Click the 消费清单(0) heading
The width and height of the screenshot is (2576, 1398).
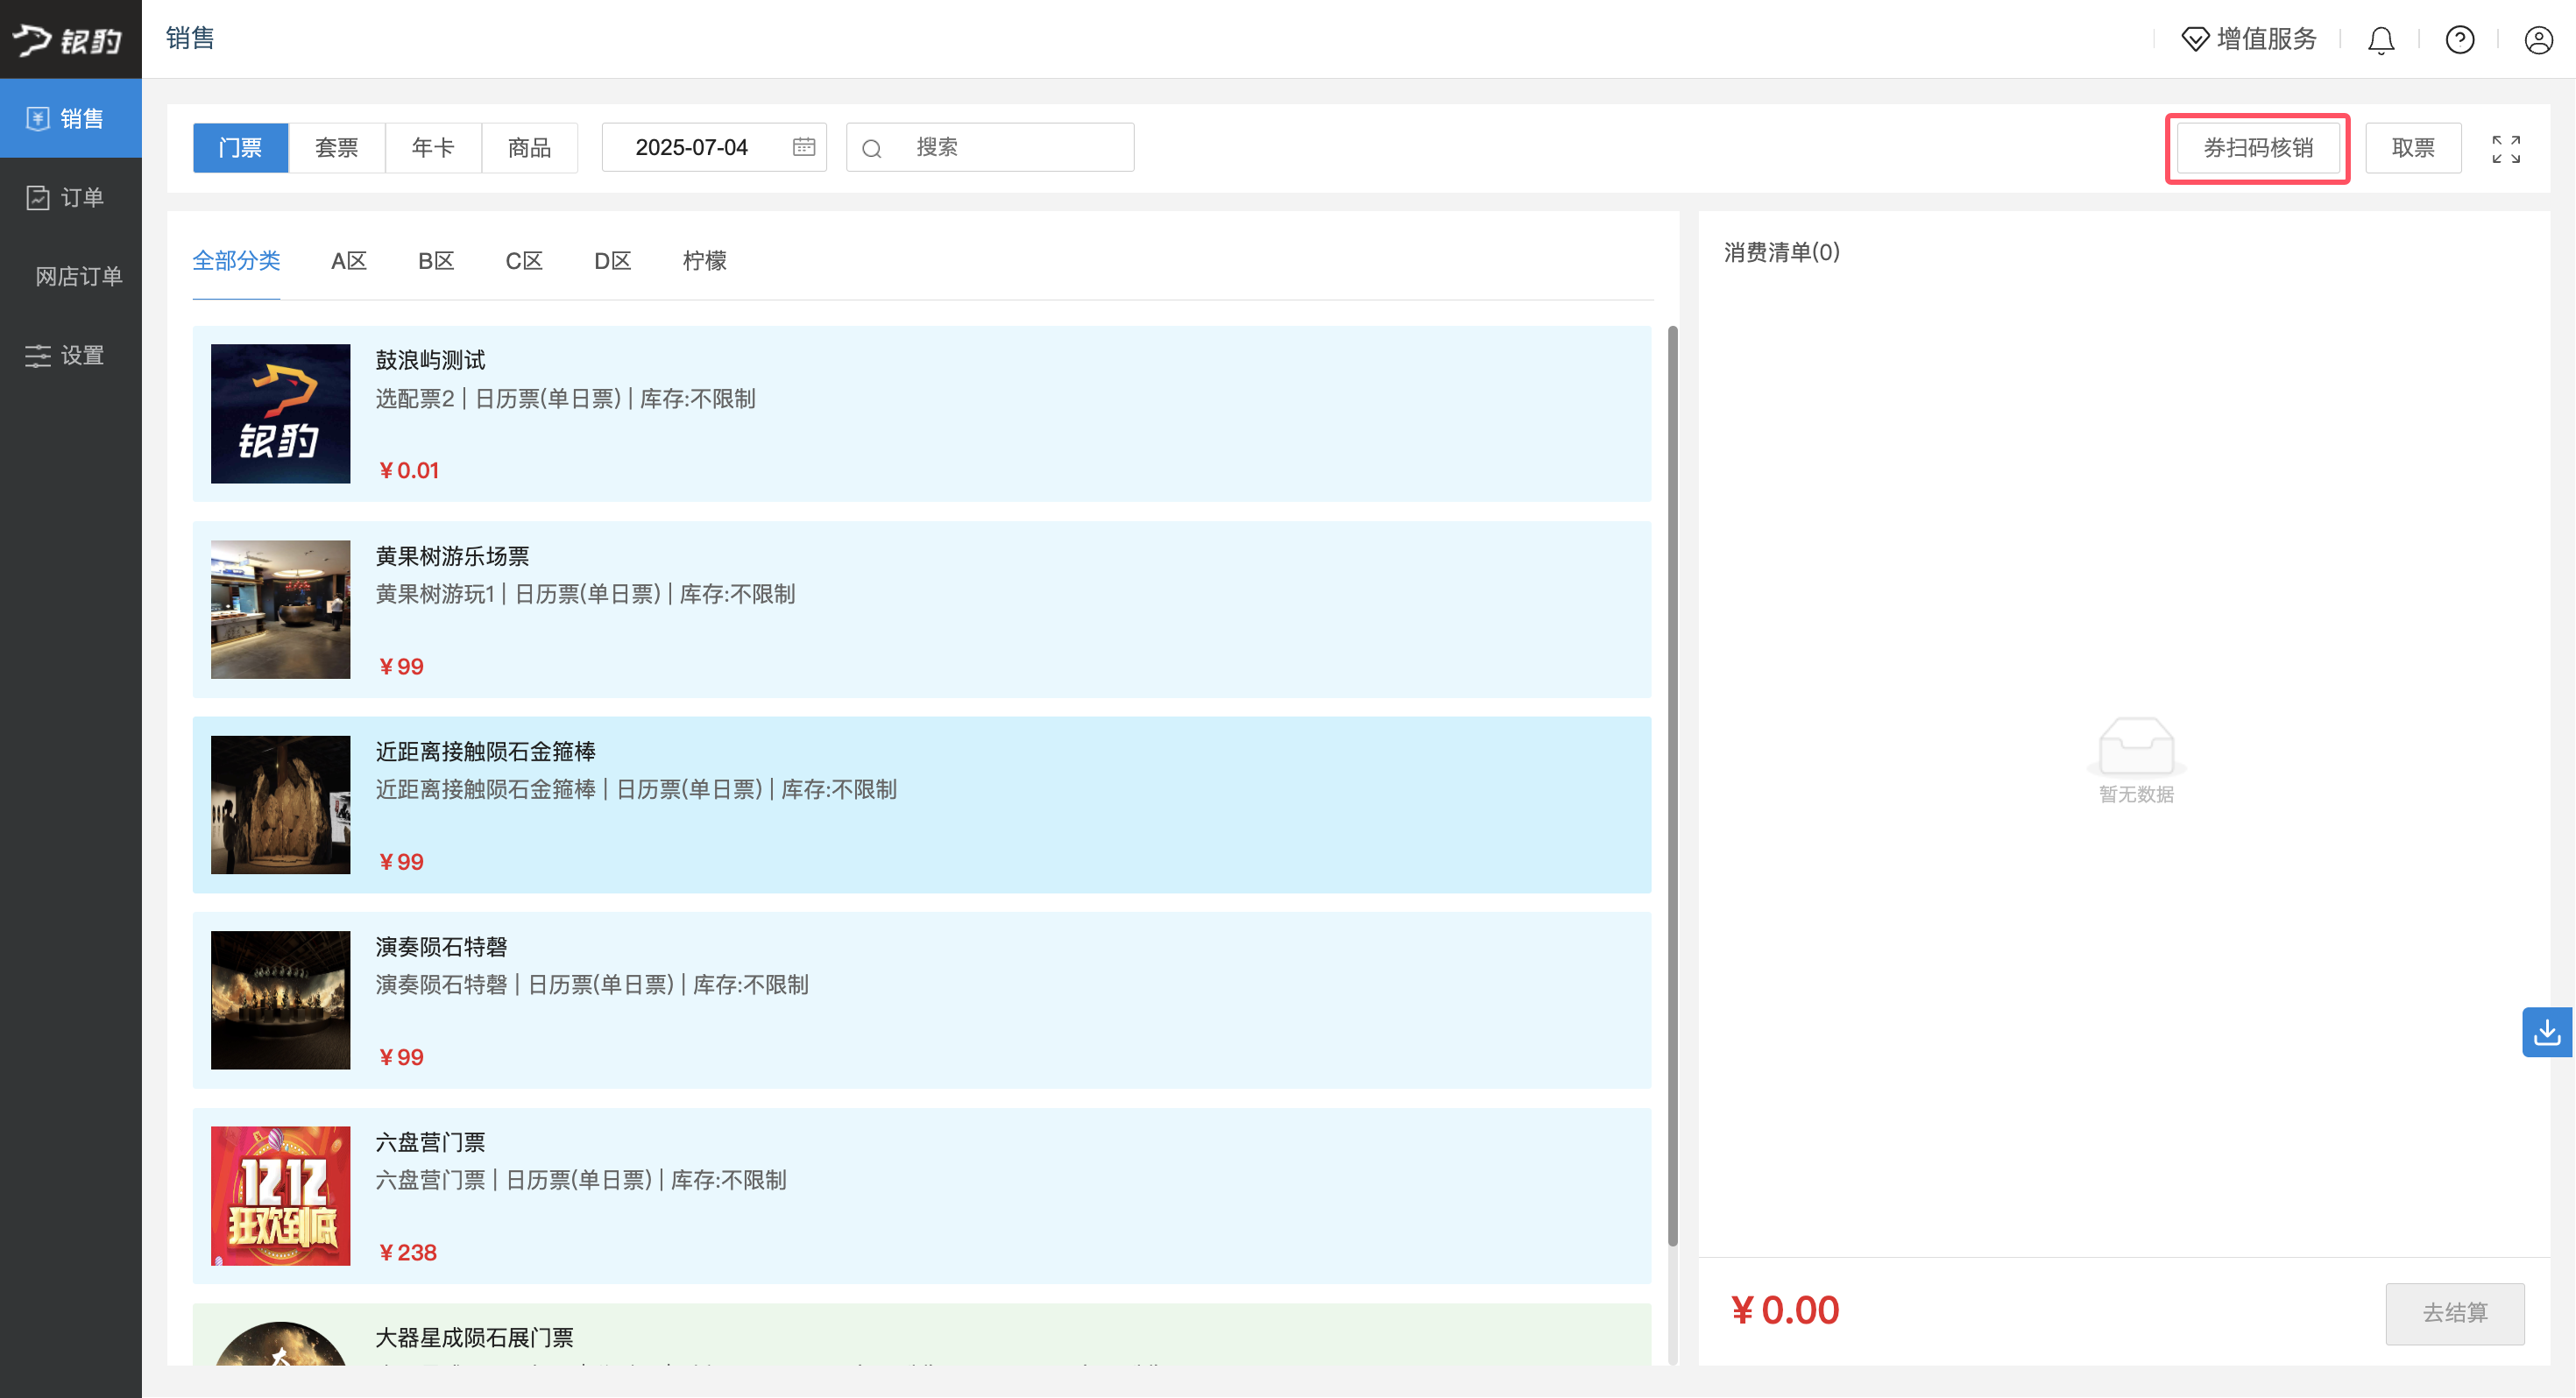[1782, 252]
